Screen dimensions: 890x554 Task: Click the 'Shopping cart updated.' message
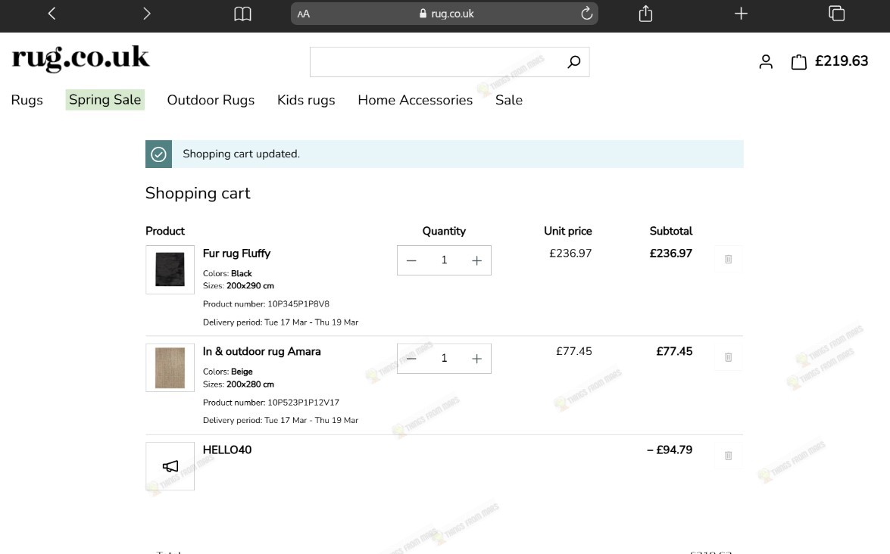[x=241, y=154]
